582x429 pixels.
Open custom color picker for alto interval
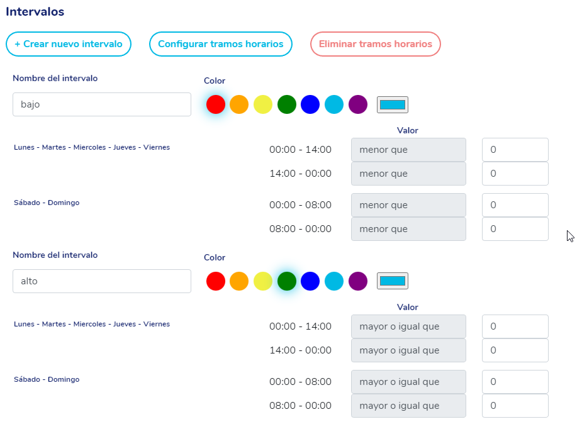coord(393,281)
